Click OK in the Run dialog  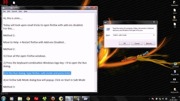click(124, 43)
